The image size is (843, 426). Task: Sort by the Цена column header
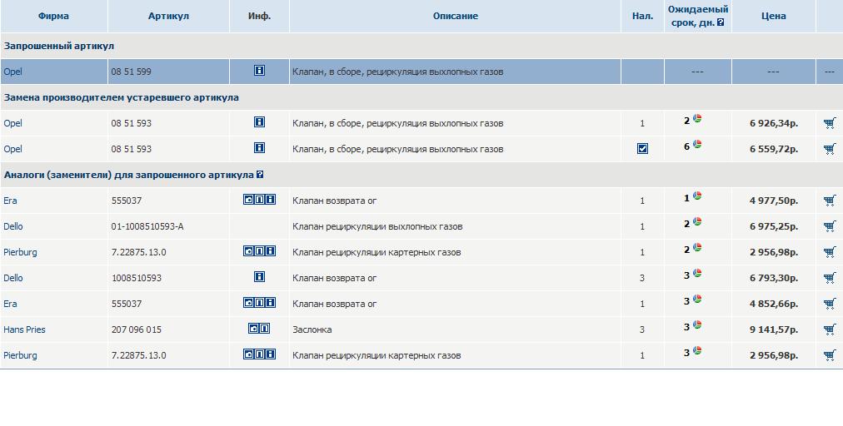pos(773,16)
